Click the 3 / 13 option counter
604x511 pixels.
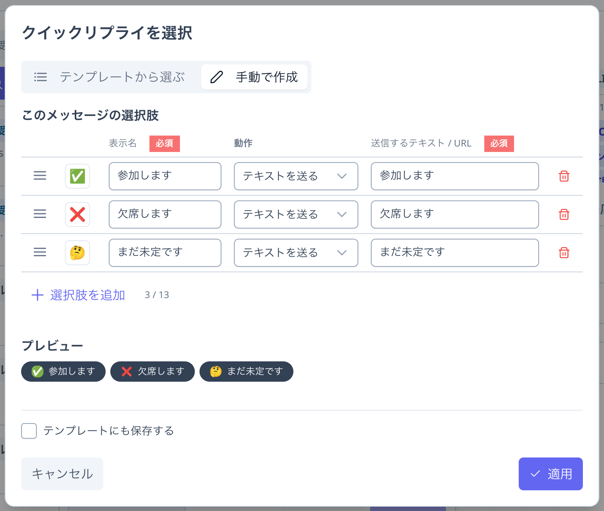pyautogui.click(x=157, y=295)
